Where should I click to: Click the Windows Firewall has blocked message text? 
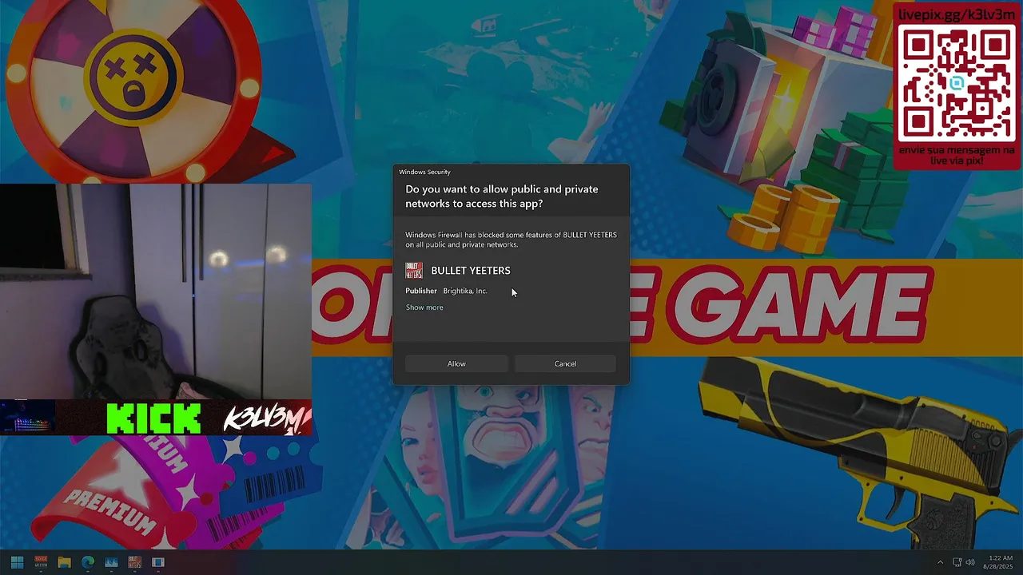[511, 240]
